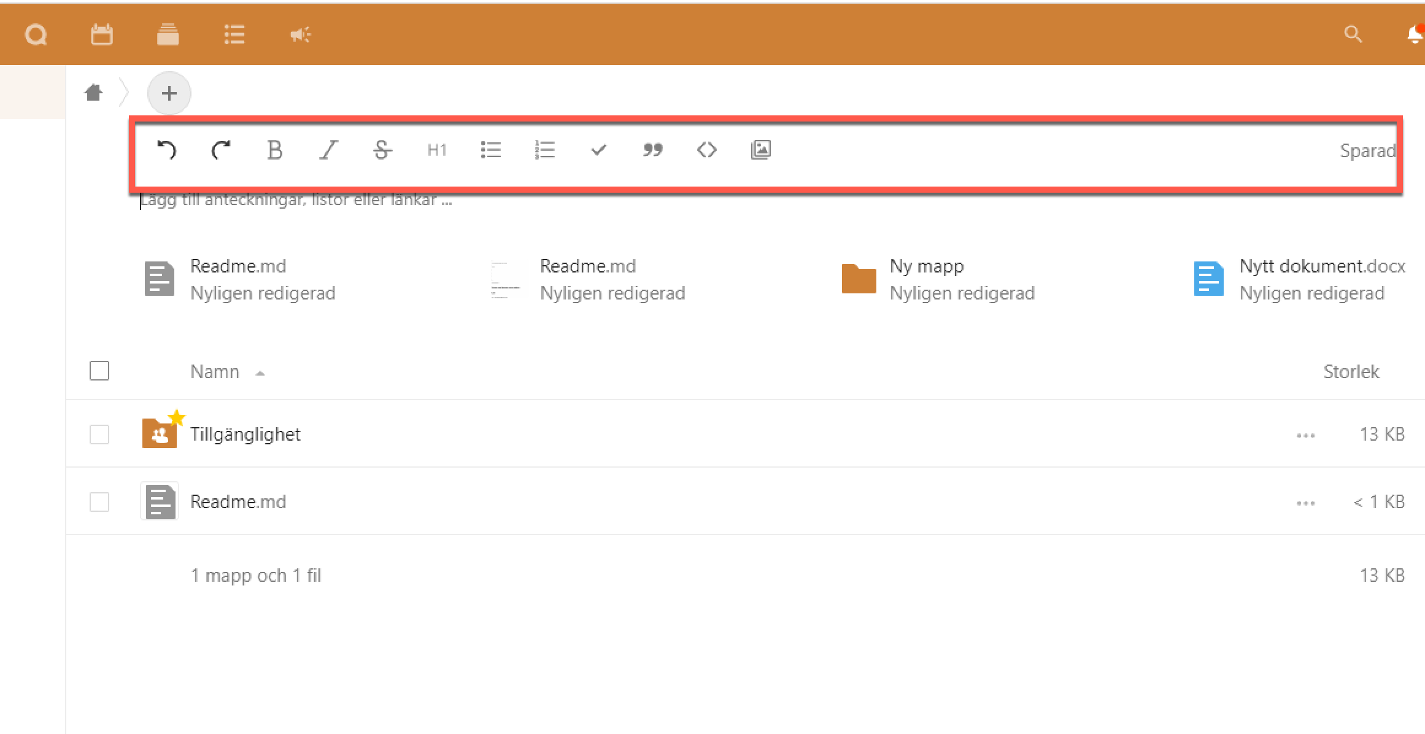Insert an image into the note
Image resolution: width=1425 pixels, height=734 pixels.
click(760, 150)
